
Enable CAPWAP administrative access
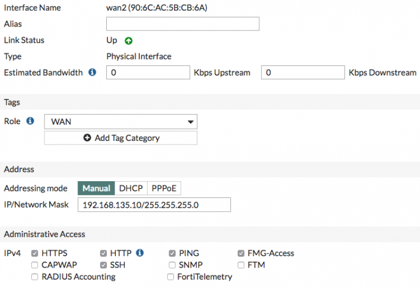point(35,265)
